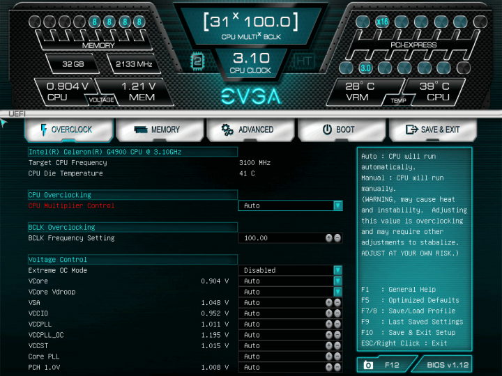
Task: Click the 1.21 V MEM voltage readout
Action: tap(139, 91)
